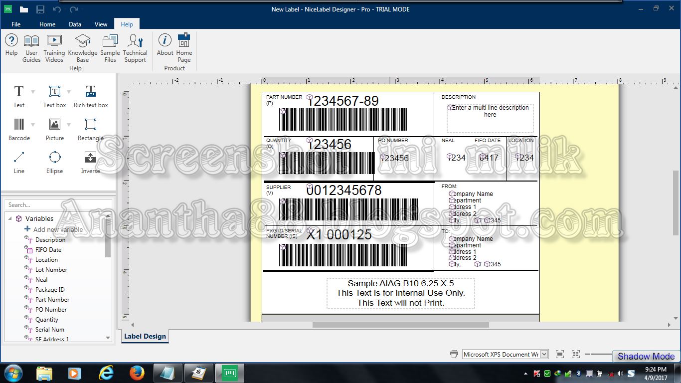The image size is (681, 383).
Task: Open the User Guides
Action: [x=31, y=48]
